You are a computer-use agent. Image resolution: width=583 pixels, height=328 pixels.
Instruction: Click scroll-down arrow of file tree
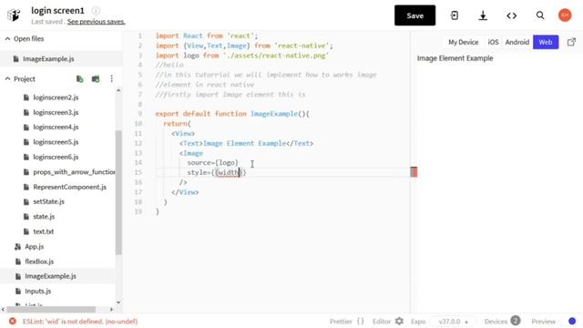coord(118,302)
